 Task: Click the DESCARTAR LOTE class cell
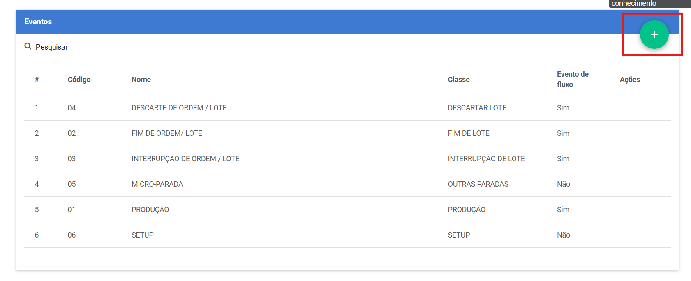pos(477,108)
